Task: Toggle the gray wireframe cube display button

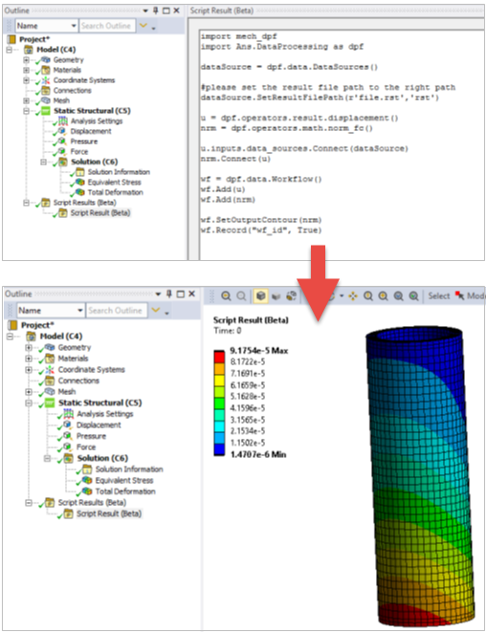Action: coord(276,296)
